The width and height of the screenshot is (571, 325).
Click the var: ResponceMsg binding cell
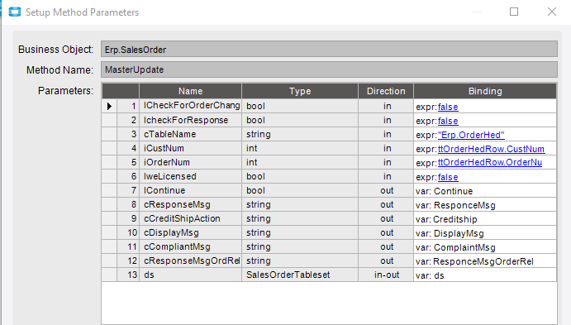(x=485, y=205)
